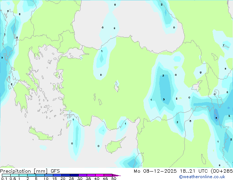Click the 0.1–0.5 mm legend color box
This screenshot has height=180, width=233.
point(6,175)
